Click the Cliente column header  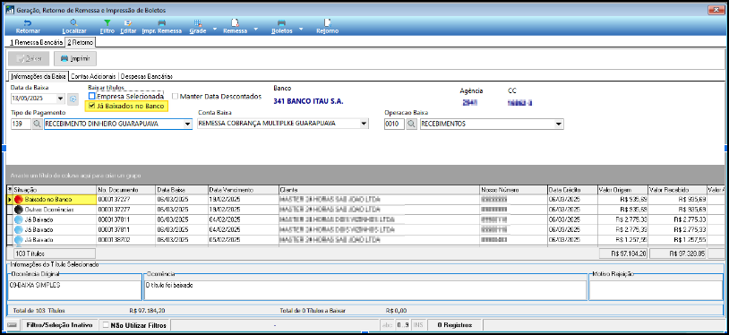click(x=379, y=190)
